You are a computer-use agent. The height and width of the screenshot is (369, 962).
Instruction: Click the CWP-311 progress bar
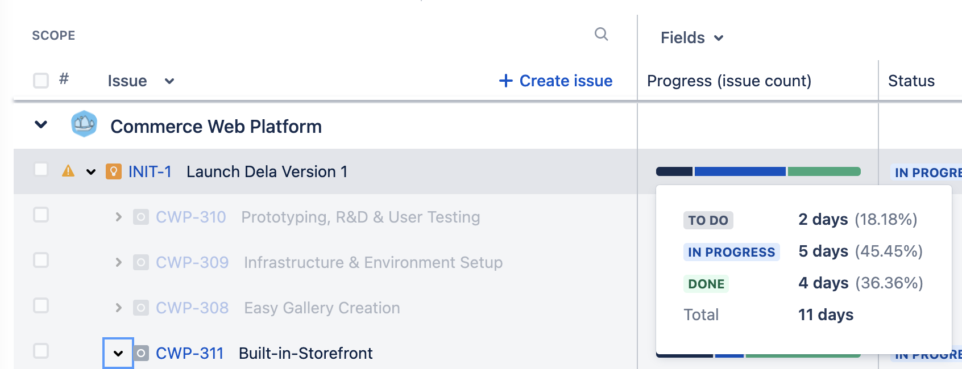(758, 355)
